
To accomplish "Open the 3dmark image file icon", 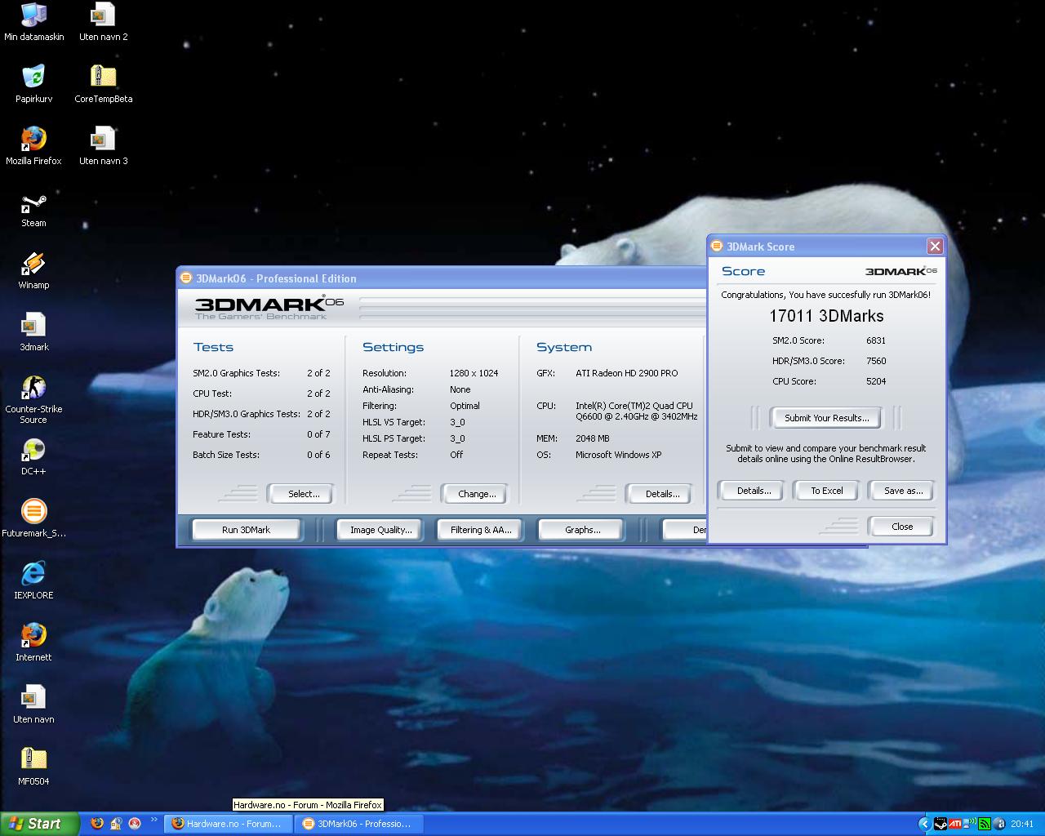I will 33,332.
